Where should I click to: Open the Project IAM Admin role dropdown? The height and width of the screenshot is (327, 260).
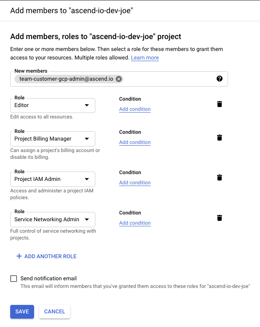[53, 179]
